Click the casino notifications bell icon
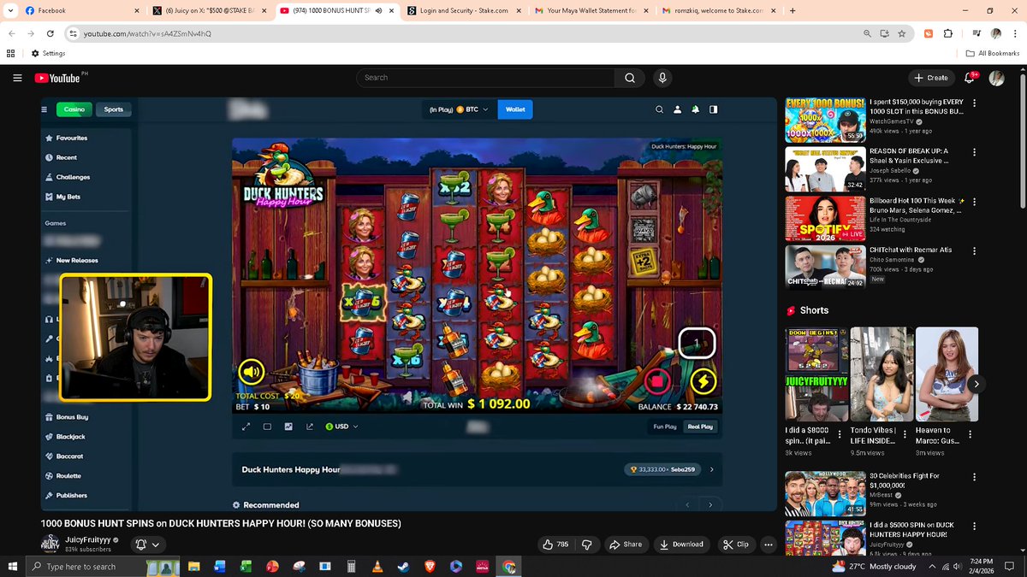This screenshot has height=577, width=1027. 695,109
